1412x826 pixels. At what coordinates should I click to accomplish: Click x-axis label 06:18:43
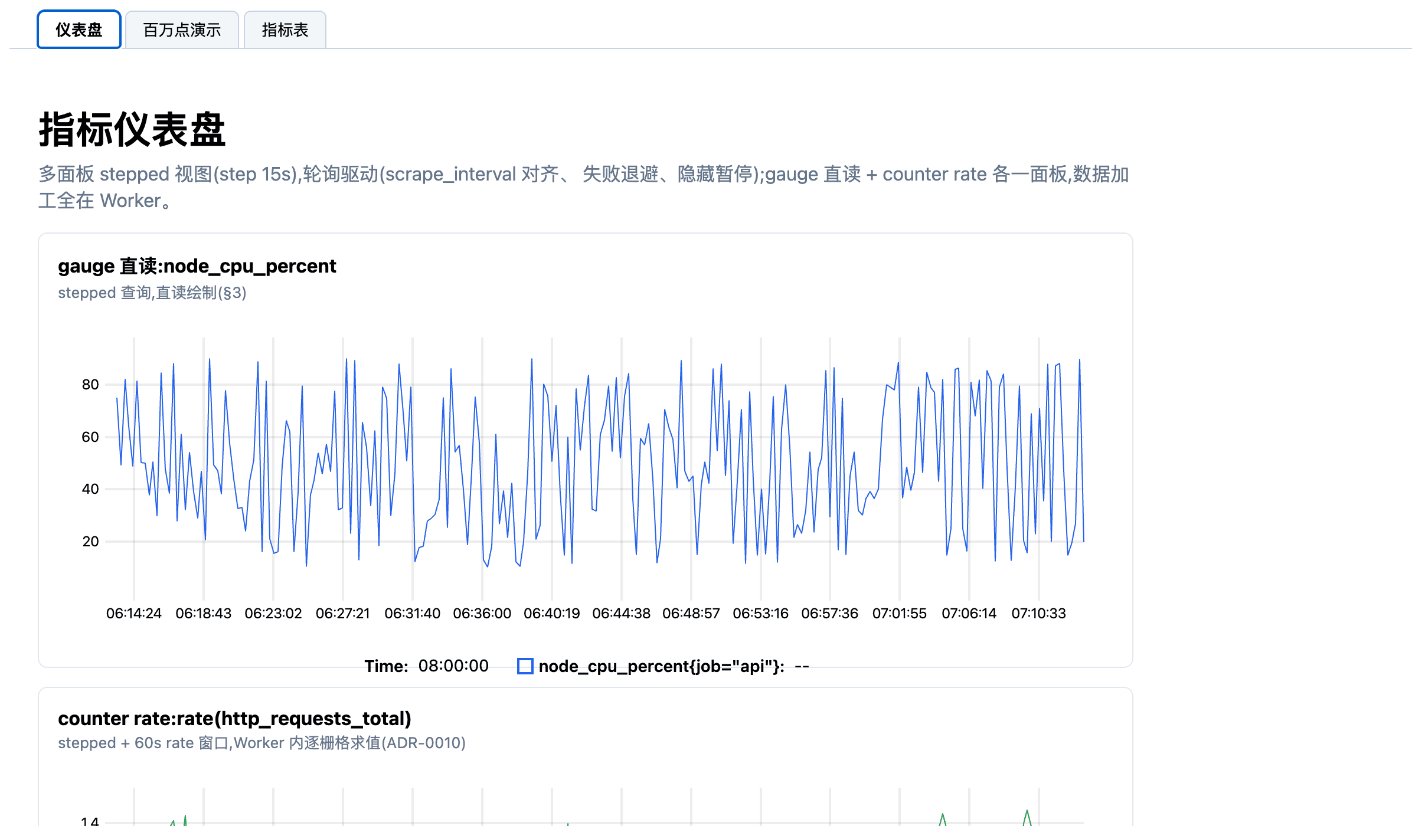coord(204,614)
